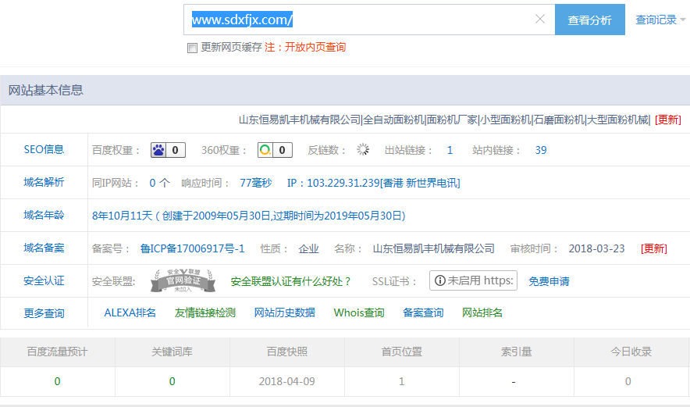The height and width of the screenshot is (407, 690).
Task: Click the 查看分析 button
Action: [589, 20]
